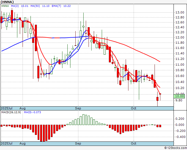Click Sep on the price chart date axis
The height and width of the screenshot is (150, 187).
click(x=78, y=108)
